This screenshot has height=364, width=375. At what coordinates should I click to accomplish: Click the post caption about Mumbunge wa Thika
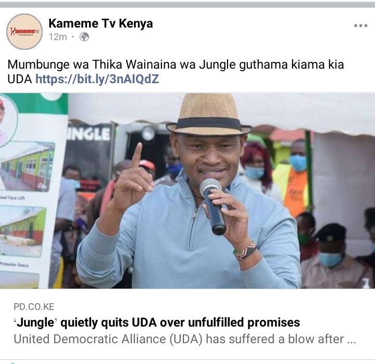click(176, 72)
